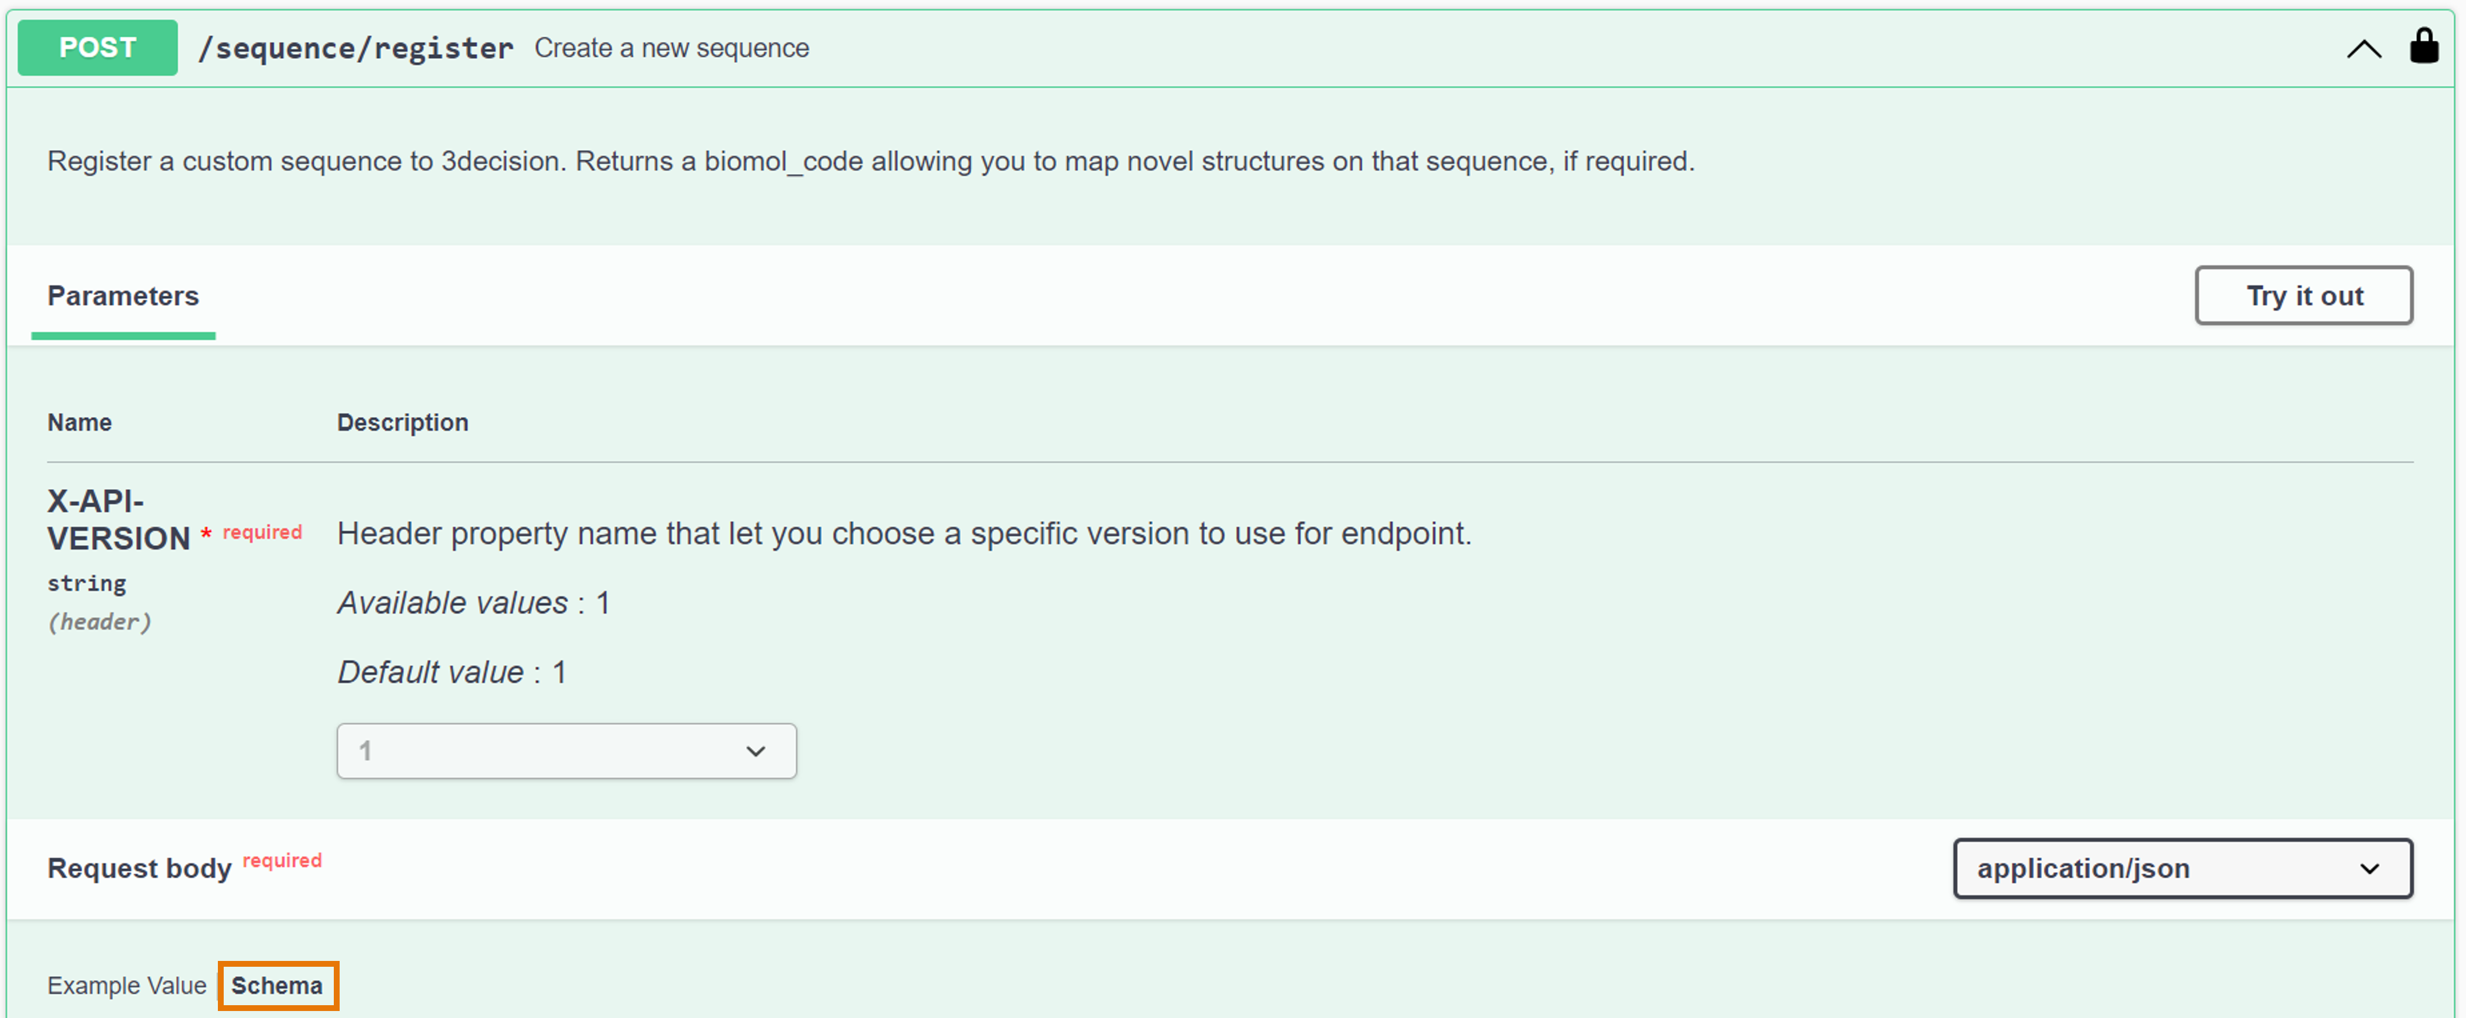Open the application/json content type dropdown
The height and width of the screenshot is (1018, 2466).
tap(2183, 869)
